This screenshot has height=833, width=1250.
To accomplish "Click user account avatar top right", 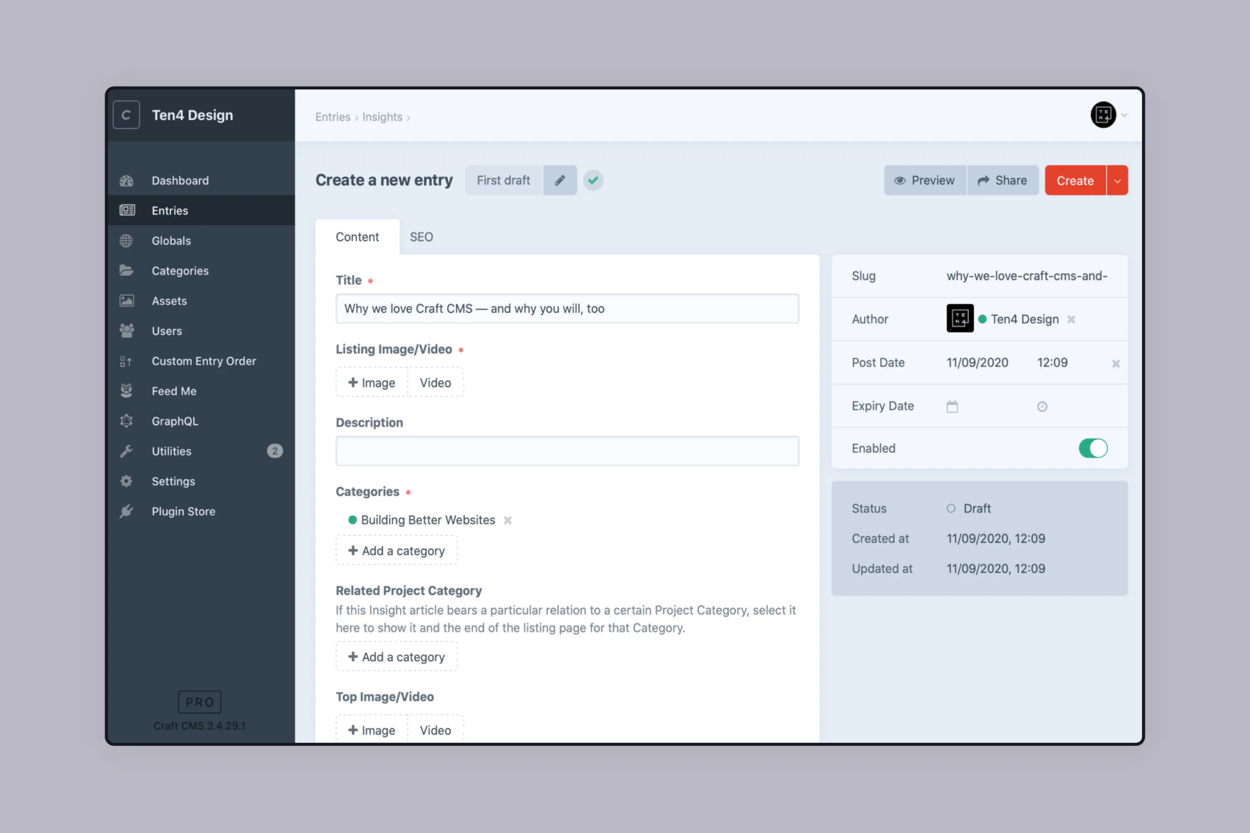I will coord(1103,115).
